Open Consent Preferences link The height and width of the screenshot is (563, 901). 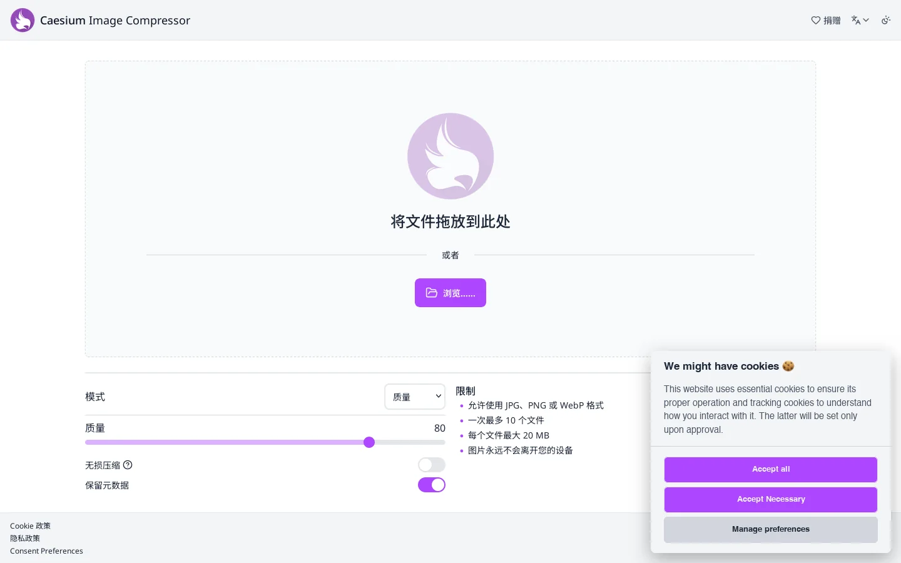(46, 551)
